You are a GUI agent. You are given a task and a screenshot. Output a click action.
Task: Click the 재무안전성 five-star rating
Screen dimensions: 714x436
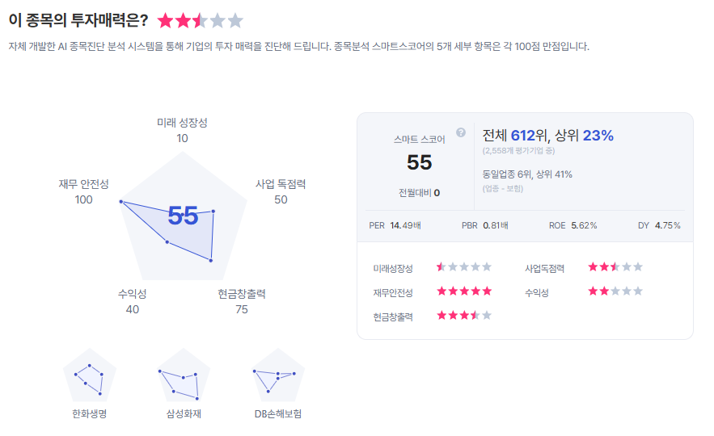click(x=464, y=291)
